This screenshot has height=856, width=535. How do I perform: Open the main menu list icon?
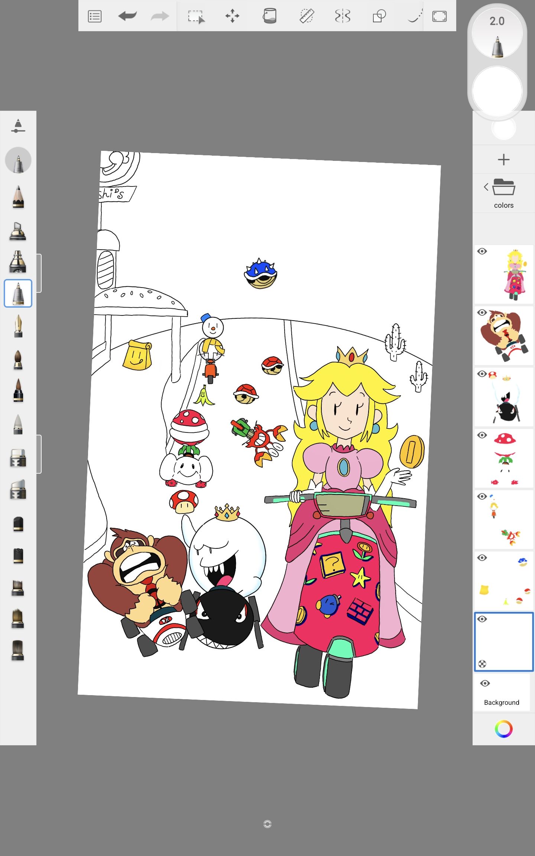[x=95, y=16]
